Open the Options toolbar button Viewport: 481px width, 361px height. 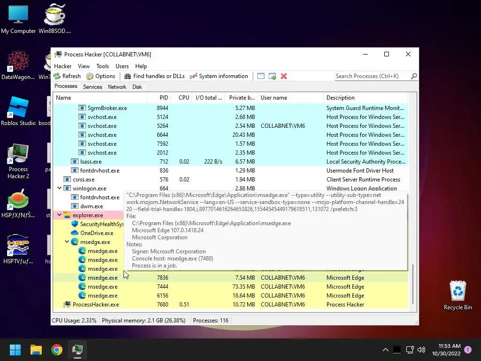pos(101,76)
